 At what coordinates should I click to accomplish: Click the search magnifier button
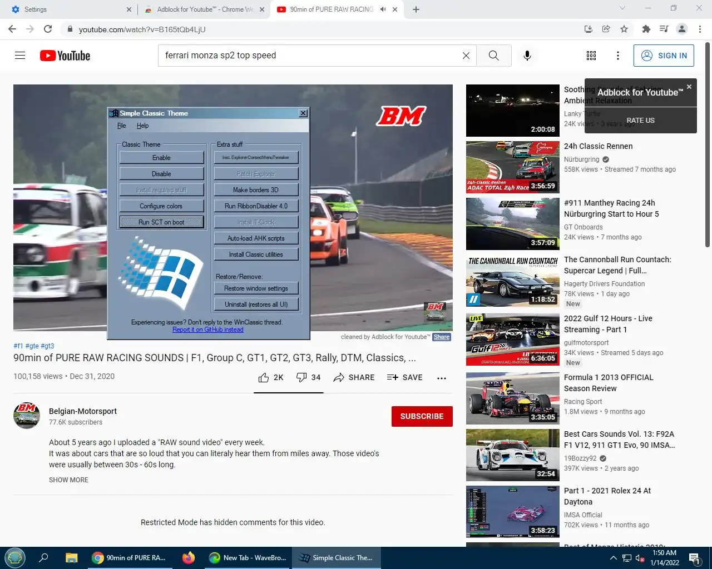pos(493,56)
